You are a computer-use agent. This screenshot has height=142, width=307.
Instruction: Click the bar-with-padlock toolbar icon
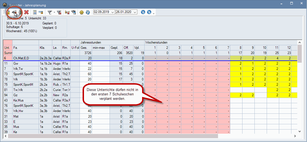[x=41, y=12]
